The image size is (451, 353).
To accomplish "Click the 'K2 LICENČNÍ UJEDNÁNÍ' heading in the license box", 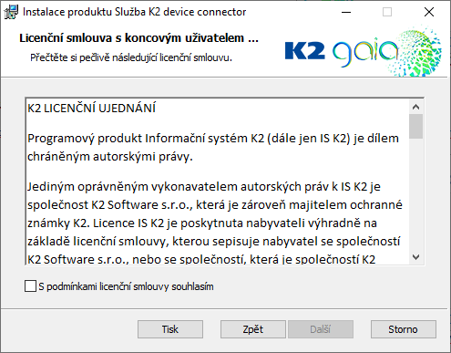I will pos(91,108).
